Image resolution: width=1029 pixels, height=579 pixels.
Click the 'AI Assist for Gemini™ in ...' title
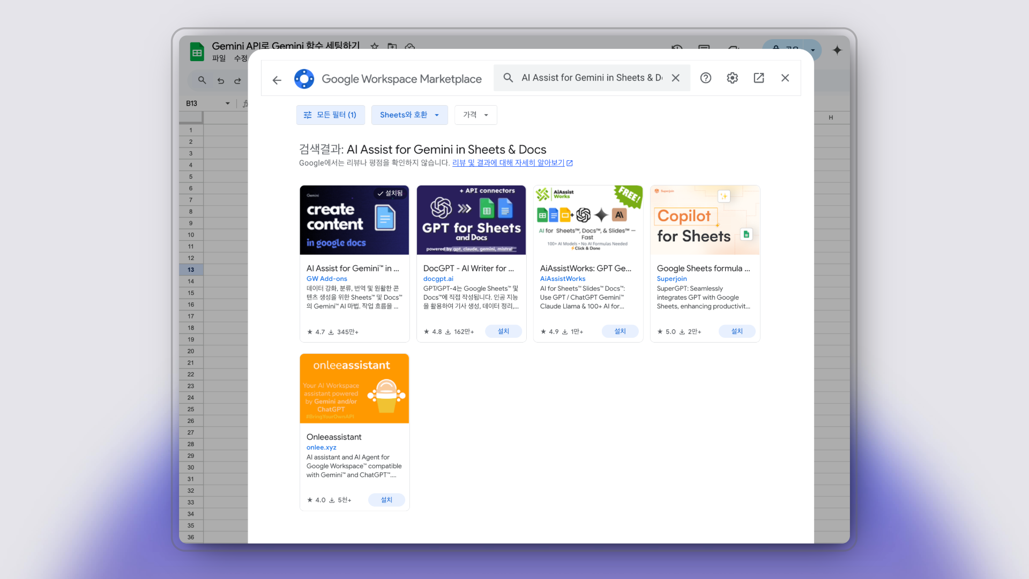[x=353, y=268]
